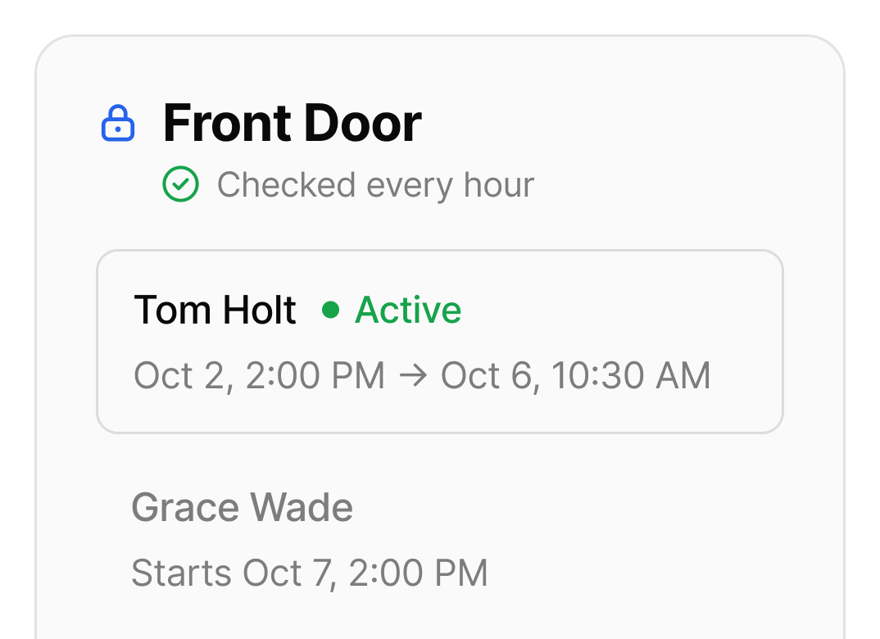This screenshot has height=639, width=880.
Task: Click the green Active status dot
Action: [330, 310]
